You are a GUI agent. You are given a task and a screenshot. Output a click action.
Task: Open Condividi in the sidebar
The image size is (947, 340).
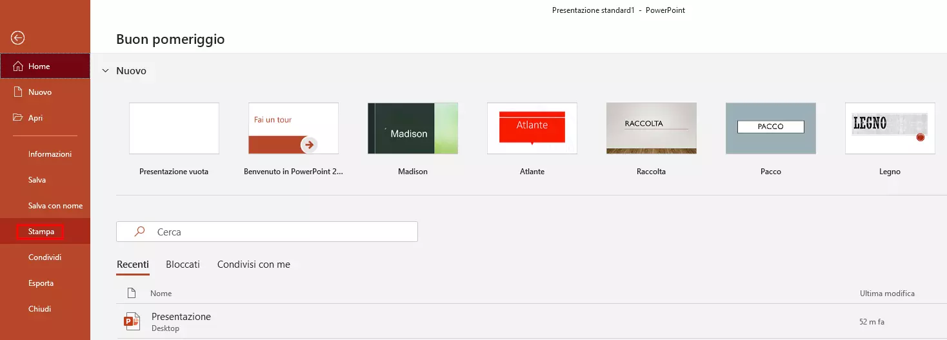[x=45, y=257]
